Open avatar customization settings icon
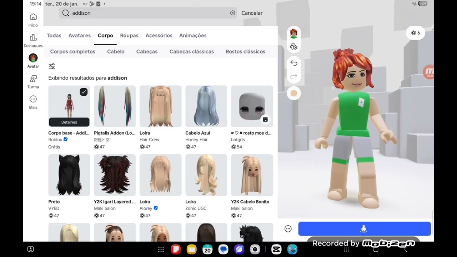This screenshot has width=457, height=257. [x=294, y=47]
